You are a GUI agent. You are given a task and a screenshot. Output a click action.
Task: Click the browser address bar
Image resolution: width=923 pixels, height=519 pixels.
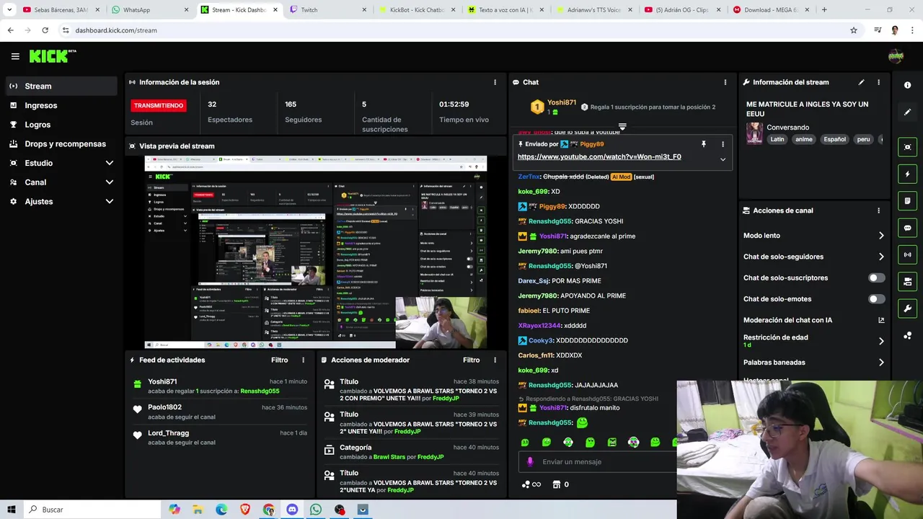(x=454, y=30)
